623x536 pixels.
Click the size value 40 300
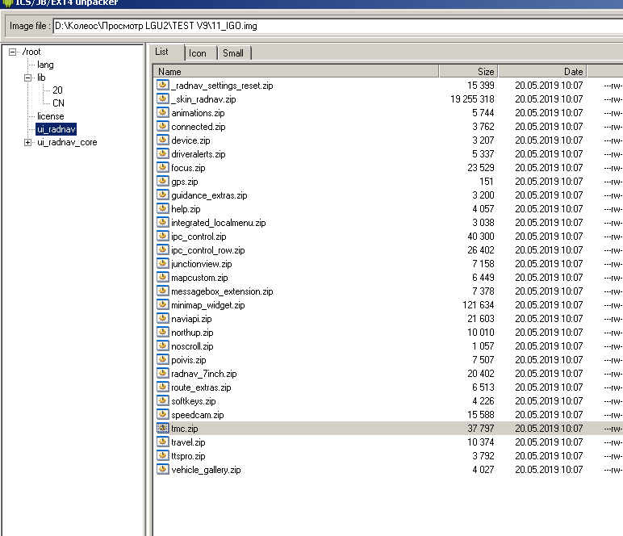(x=481, y=237)
